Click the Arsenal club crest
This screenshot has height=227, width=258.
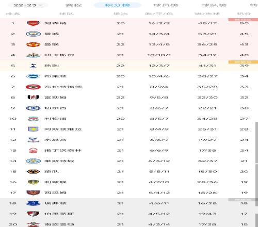point(33,23)
